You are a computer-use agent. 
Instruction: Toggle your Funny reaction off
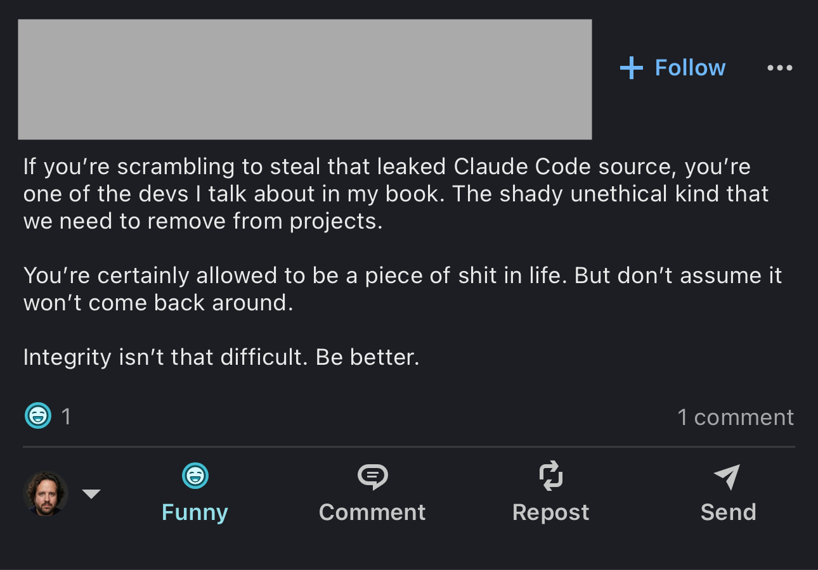coord(195,494)
